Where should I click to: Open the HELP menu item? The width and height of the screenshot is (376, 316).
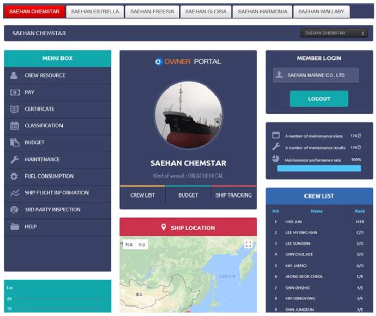click(x=58, y=226)
